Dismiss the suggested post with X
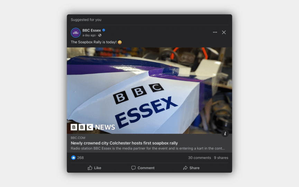 pos(224,32)
